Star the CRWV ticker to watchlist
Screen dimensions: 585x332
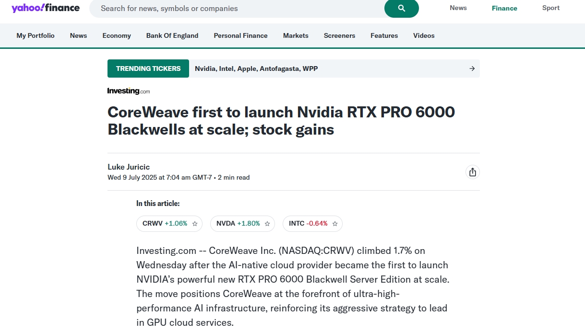coord(195,224)
